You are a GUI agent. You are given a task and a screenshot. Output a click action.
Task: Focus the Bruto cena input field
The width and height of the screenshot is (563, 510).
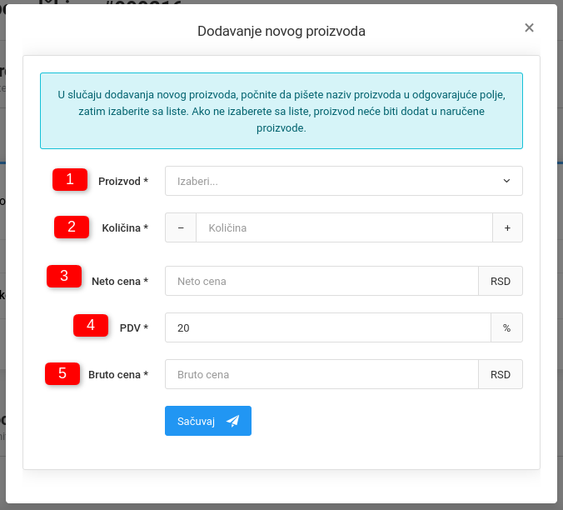(x=321, y=375)
